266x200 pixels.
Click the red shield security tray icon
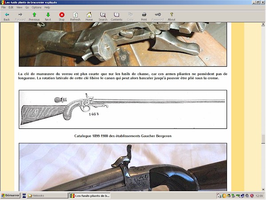click(x=252, y=196)
